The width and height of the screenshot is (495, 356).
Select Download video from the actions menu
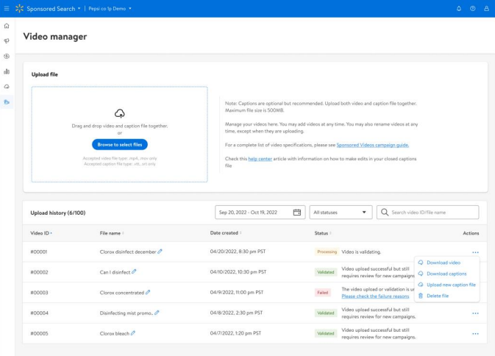coord(444,263)
